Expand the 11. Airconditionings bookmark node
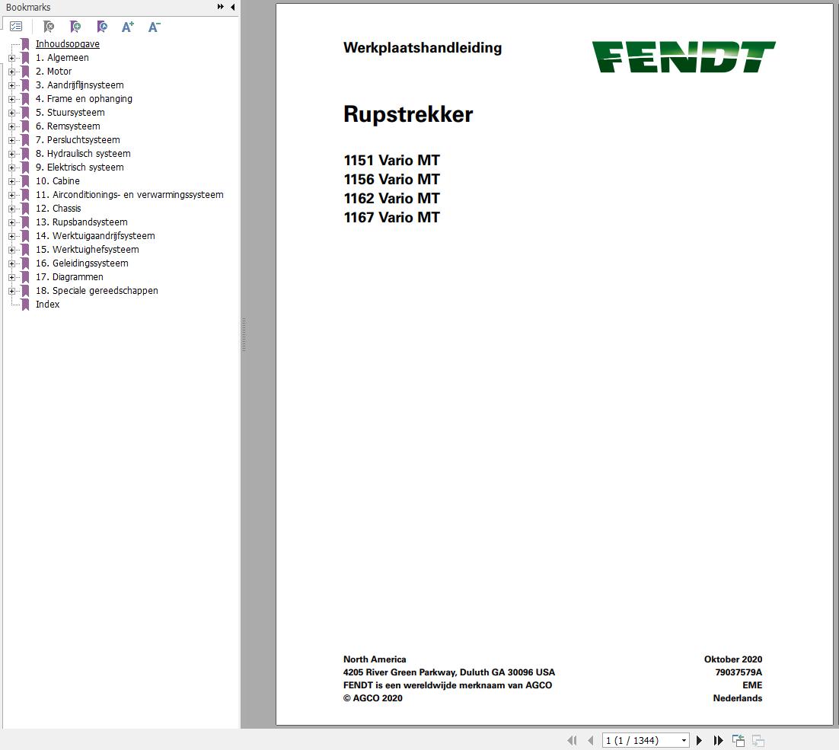Image resolution: width=839 pixels, height=750 pixels. (x=11, y=195)
